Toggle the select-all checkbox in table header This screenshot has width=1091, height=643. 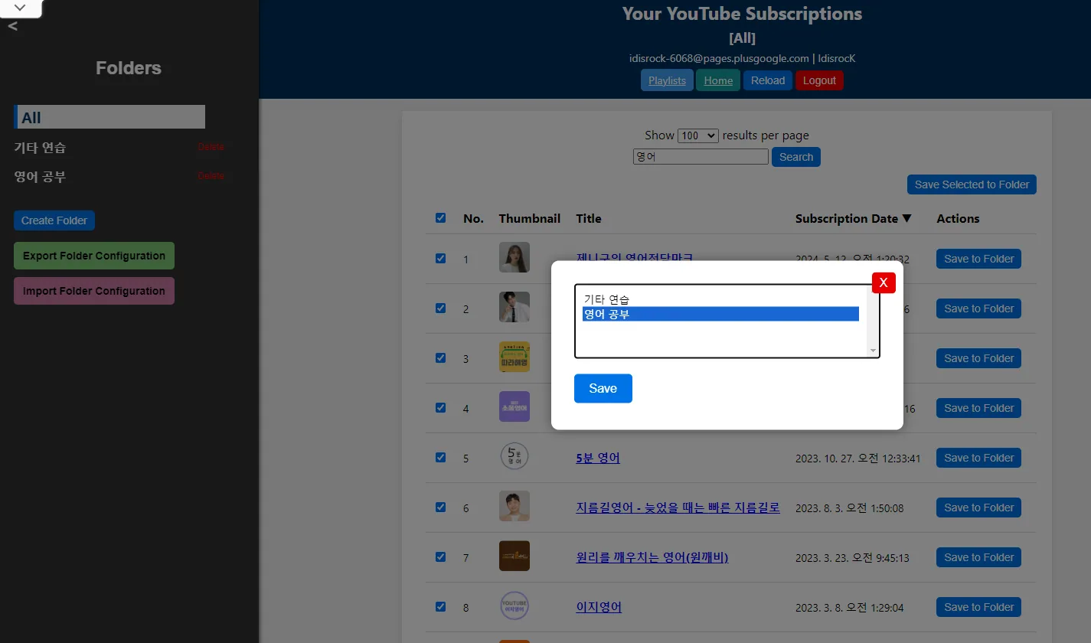(x=440, y=218)
